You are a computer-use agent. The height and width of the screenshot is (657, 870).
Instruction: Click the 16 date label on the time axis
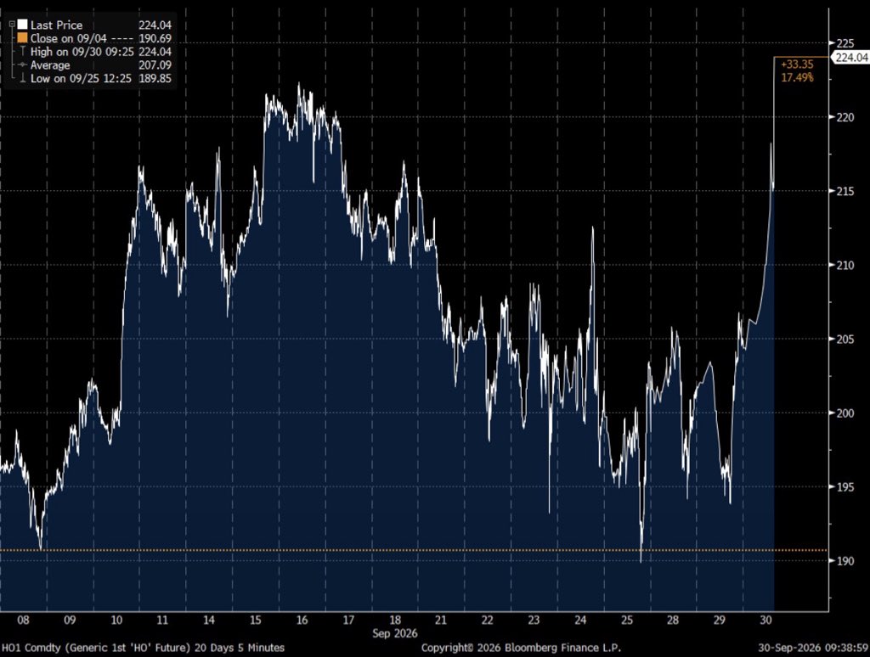(302, 620)
